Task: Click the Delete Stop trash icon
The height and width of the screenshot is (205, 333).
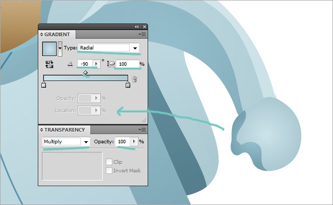Action: (134, 79)
